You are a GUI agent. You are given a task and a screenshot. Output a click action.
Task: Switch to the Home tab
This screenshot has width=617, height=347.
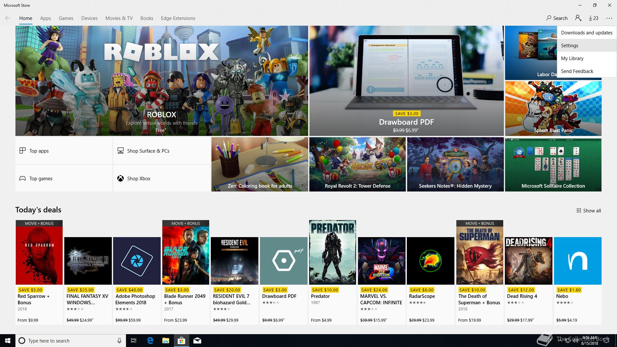(x=26, y=18)
